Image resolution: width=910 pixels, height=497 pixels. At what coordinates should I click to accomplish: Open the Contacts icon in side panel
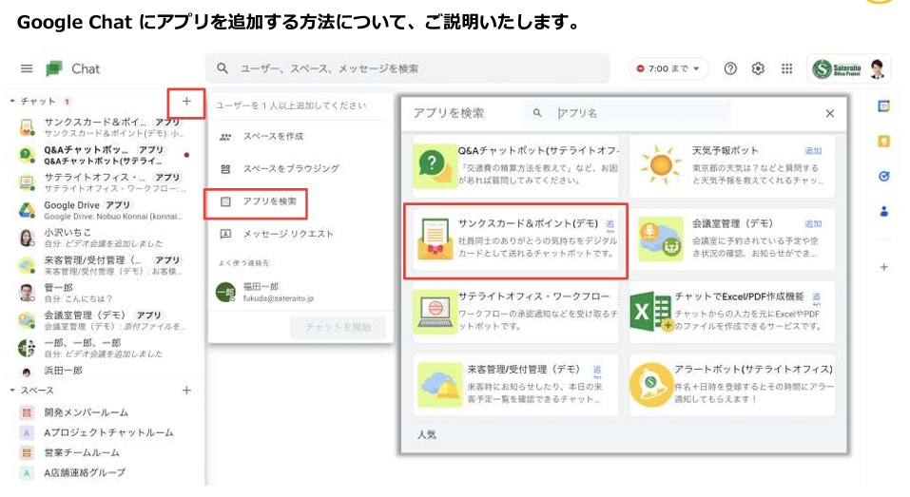click(x=883, y=211)
